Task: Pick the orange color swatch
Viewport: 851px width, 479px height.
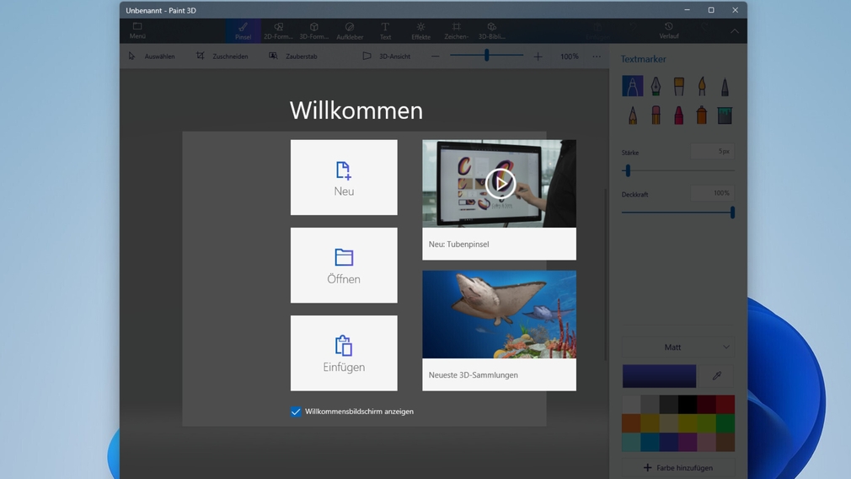Action: click(631, 423)
